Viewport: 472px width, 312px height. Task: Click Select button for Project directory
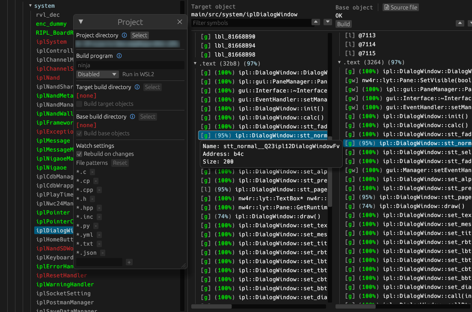(x=140, y=36)
